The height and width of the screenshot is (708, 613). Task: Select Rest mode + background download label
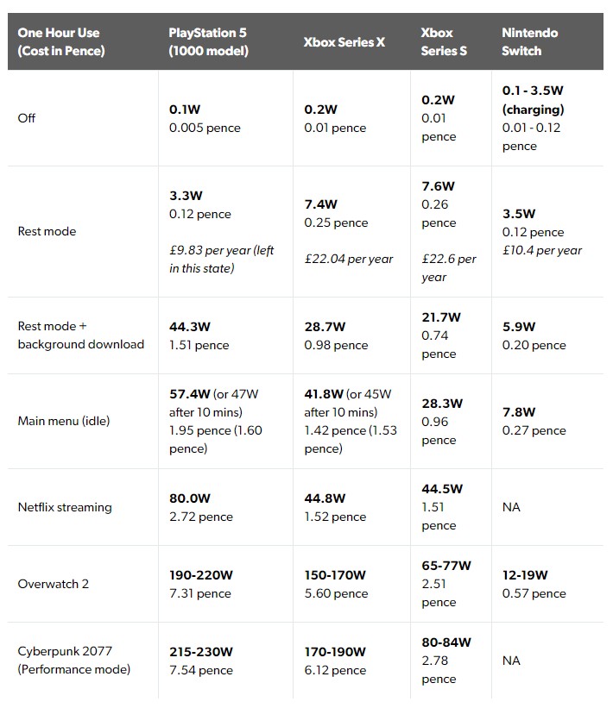[x=80, y=335]
